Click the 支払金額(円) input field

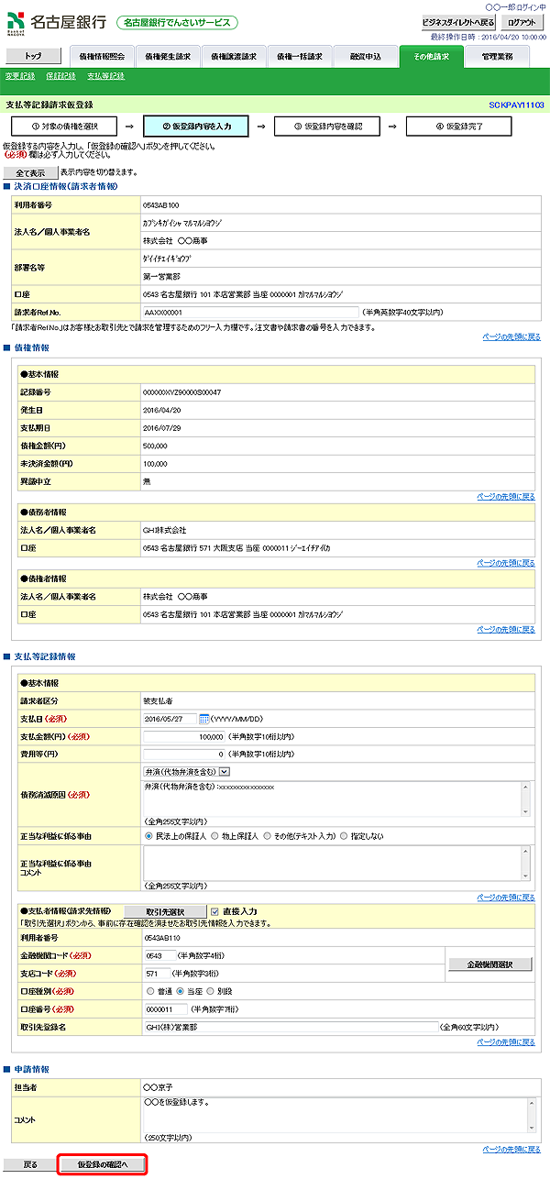(184, 736)
